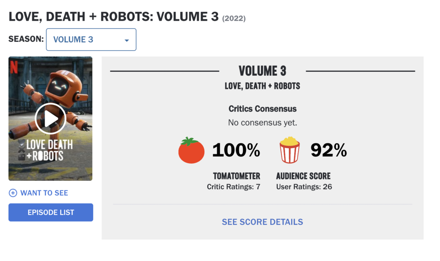Click the Love, Death + Robots subtitle
440x261 pixels.
262,86
